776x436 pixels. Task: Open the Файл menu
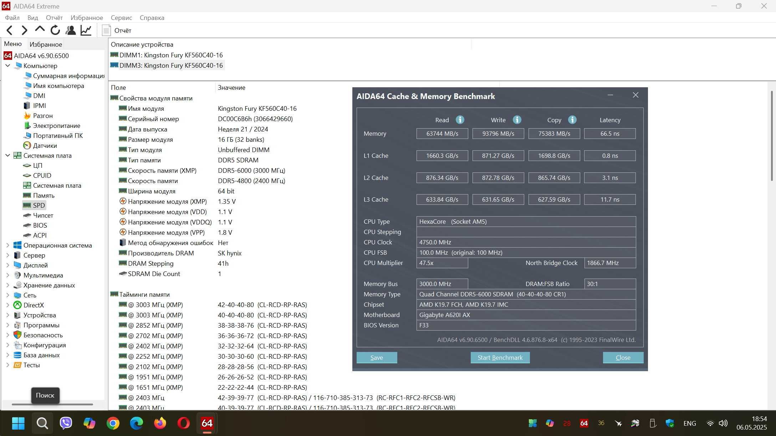(x=12, y=17)
